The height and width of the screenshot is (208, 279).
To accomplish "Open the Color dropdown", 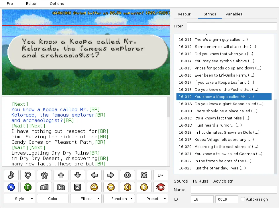I will click(52, 199).
